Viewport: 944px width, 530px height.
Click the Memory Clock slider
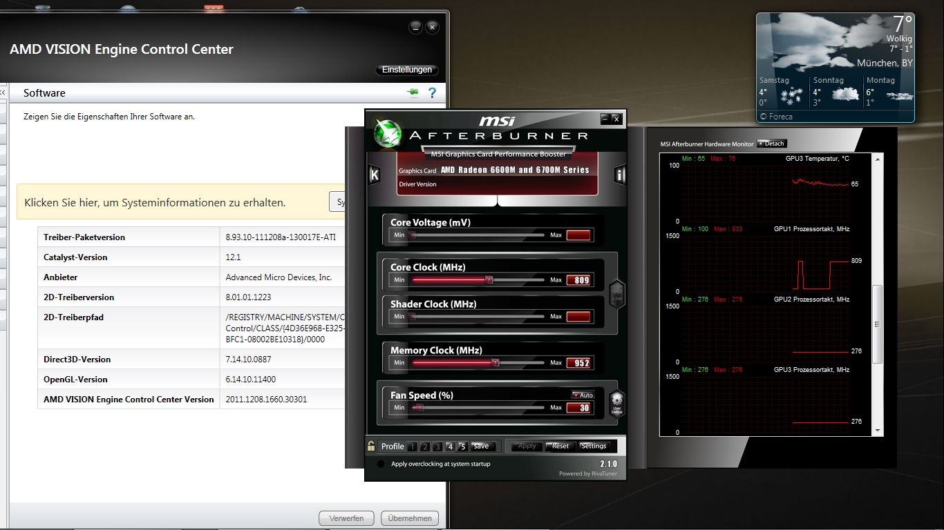point(478,363)
